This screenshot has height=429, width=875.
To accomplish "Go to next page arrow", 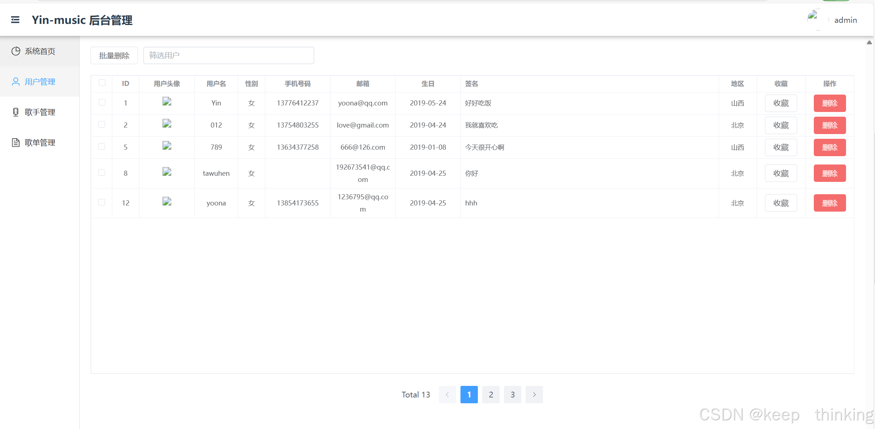I will [x=534, y=395].
